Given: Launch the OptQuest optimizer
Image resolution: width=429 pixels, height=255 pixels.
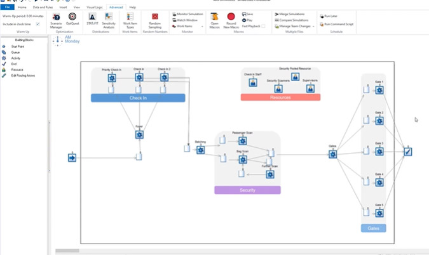Looking at the screenshot, I should click(72, 19).
